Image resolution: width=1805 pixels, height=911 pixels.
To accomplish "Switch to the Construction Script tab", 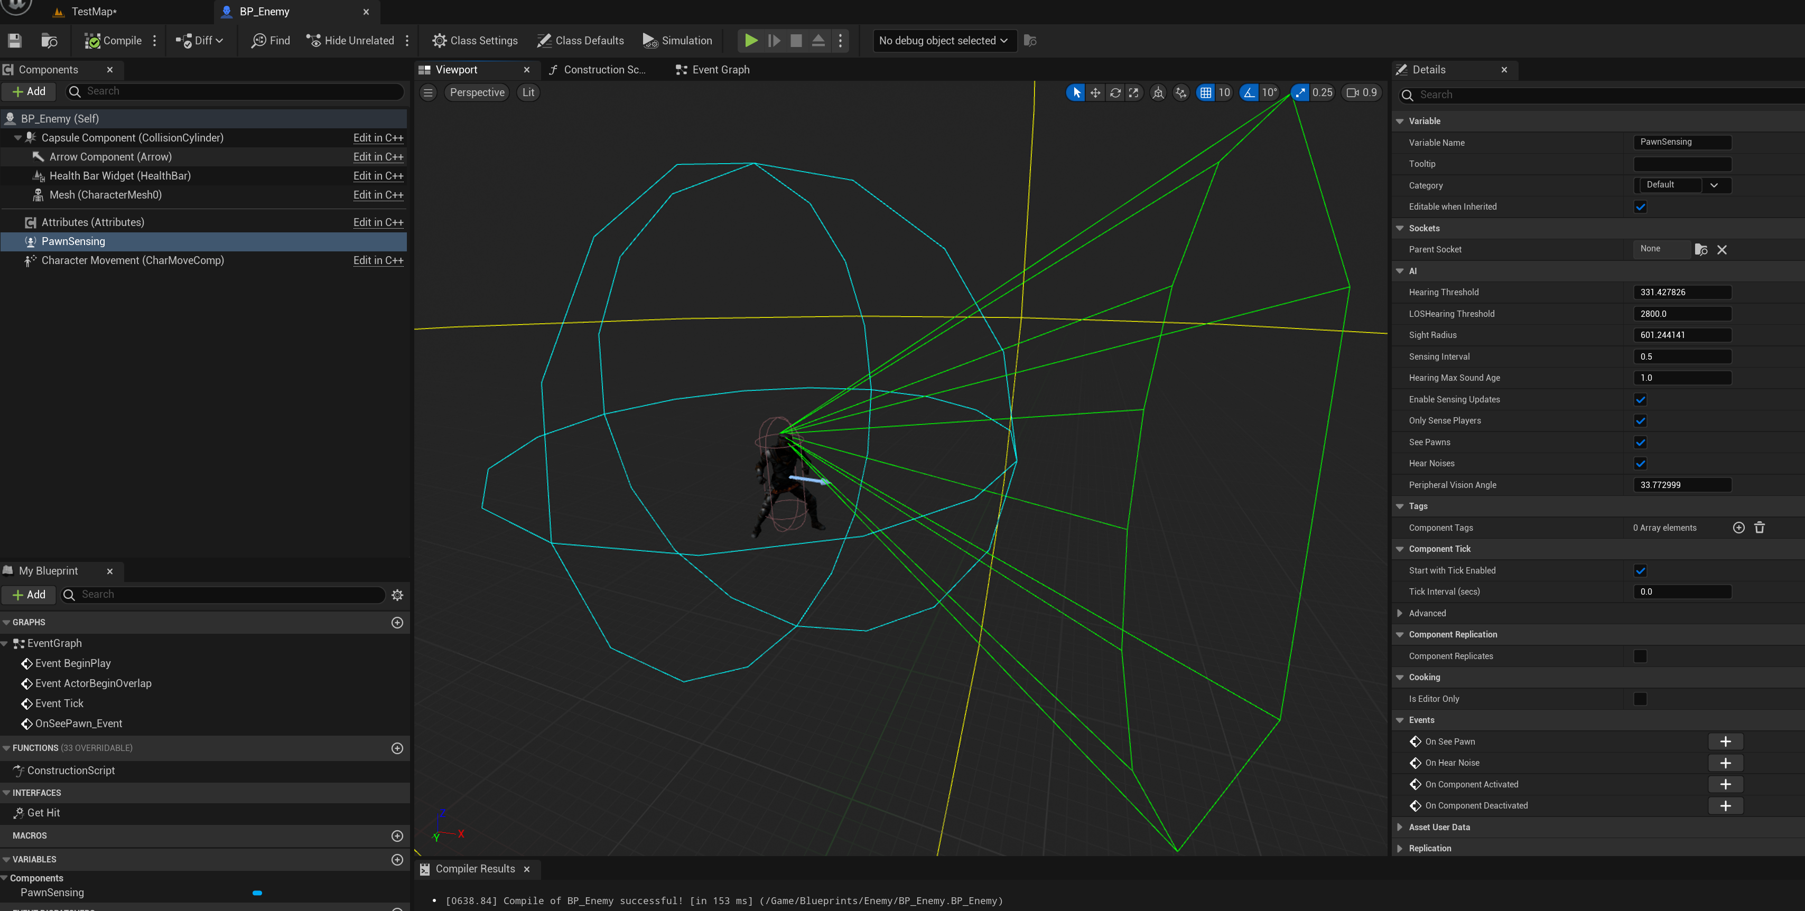I will 598,70.
